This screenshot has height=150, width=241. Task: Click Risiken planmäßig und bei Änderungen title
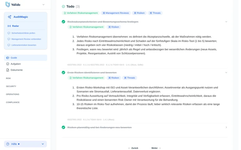99,127
